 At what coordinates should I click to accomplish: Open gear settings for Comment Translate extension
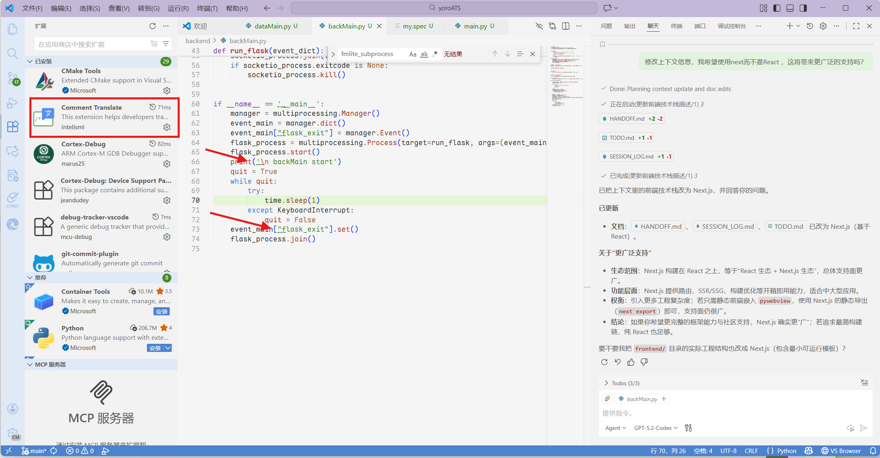(167, 127)
